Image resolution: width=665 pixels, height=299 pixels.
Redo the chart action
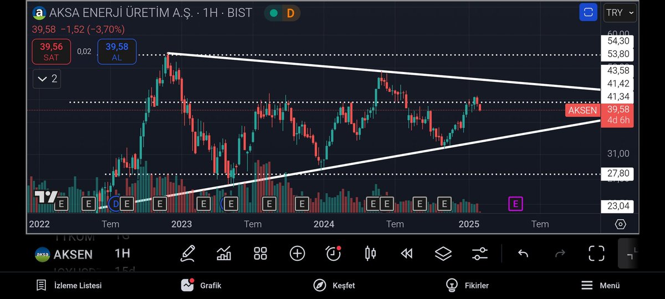[560, 254]
